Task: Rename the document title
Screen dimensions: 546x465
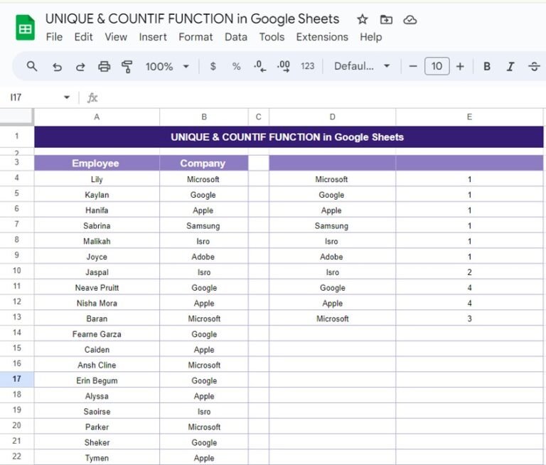Action: 192,18
